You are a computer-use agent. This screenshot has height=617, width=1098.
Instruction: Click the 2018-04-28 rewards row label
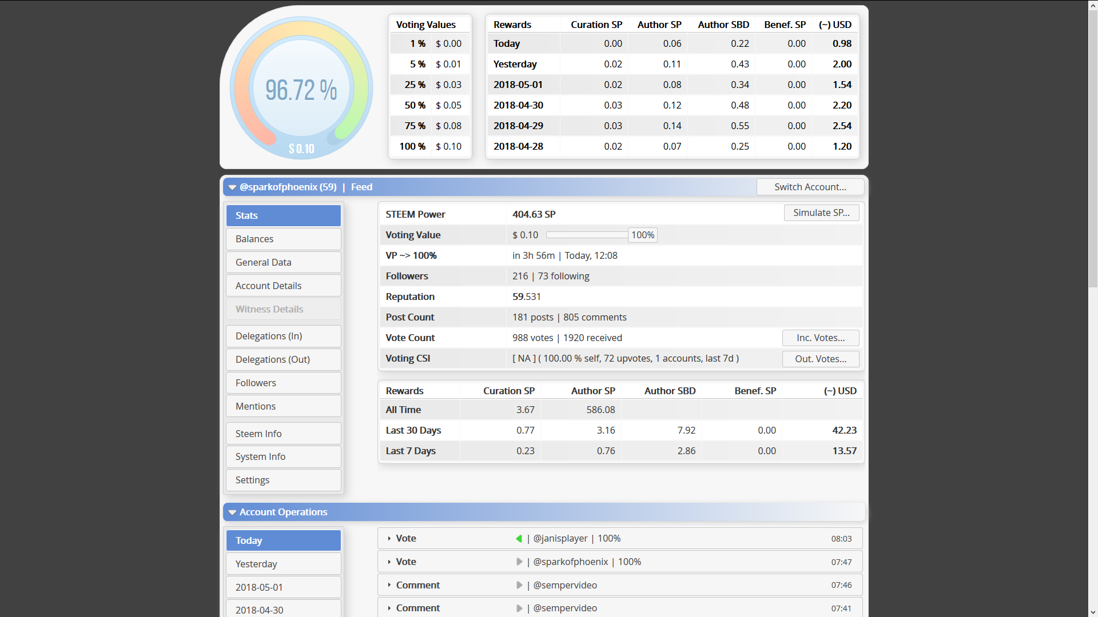point(519,146)
